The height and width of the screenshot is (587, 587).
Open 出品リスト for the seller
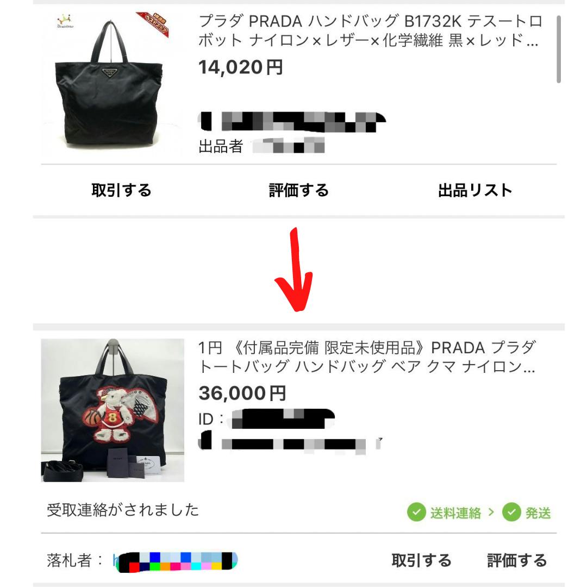[476, 190]
